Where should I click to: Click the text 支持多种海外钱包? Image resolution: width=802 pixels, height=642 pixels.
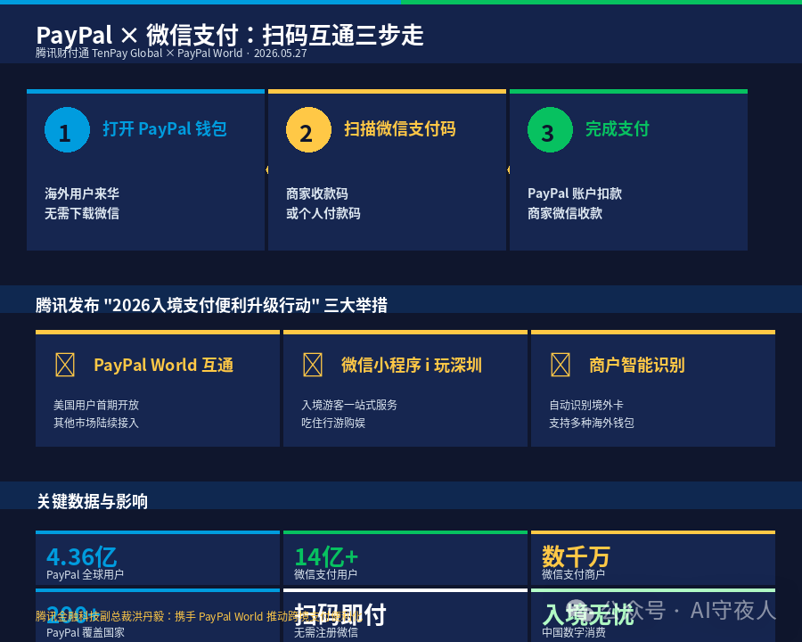point(592,423)
